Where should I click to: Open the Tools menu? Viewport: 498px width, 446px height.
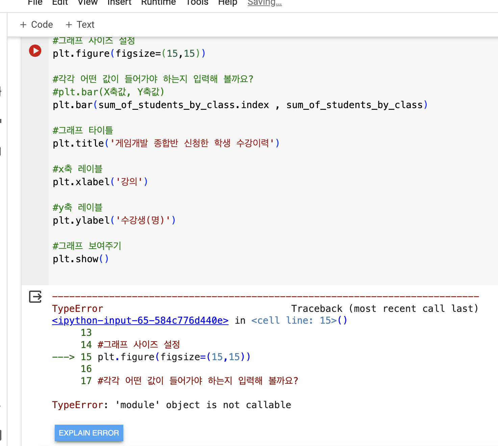tap(197, 2)
